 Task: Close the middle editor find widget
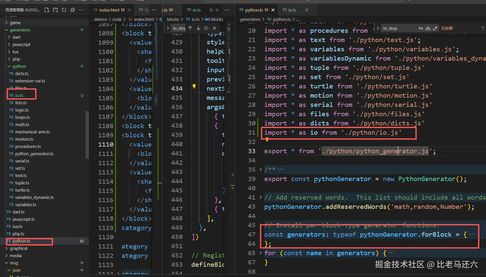214,28
